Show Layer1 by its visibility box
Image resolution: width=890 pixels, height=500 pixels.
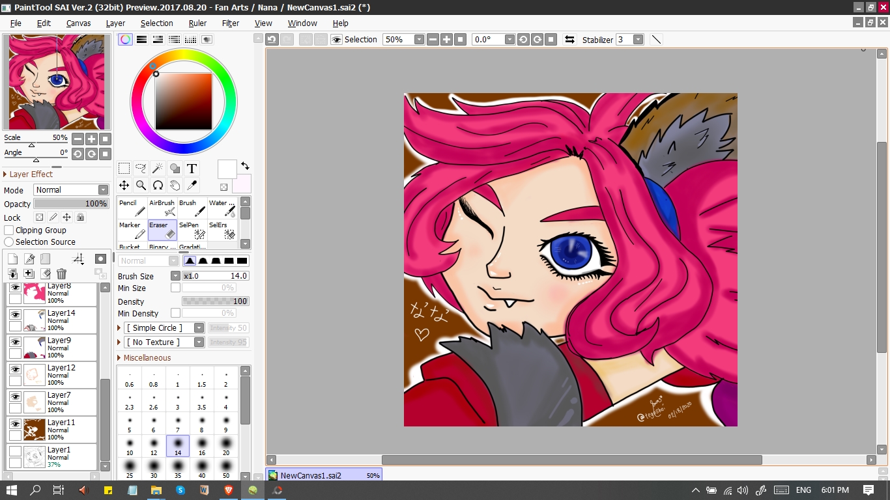[15, 451]
